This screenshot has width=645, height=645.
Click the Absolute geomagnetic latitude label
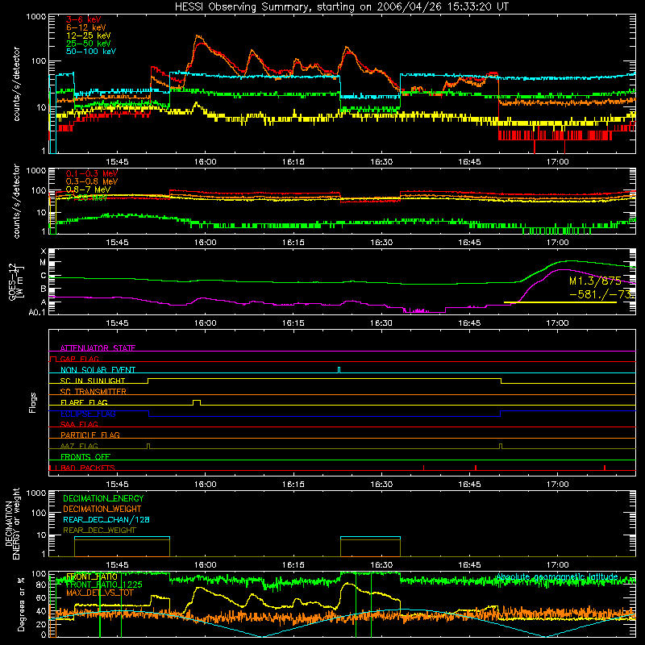(557, 576)
